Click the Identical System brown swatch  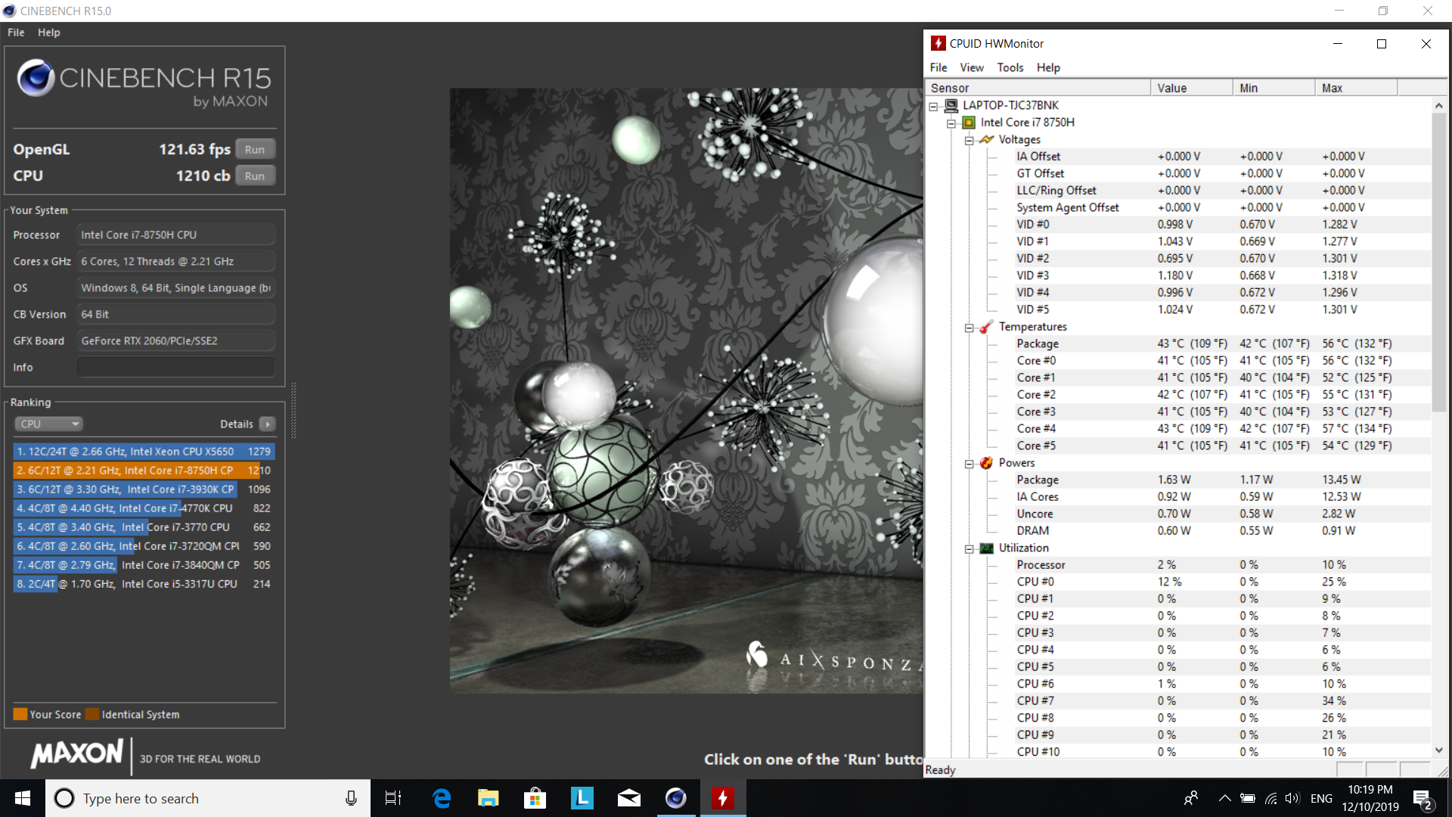(x=92, y=714)
